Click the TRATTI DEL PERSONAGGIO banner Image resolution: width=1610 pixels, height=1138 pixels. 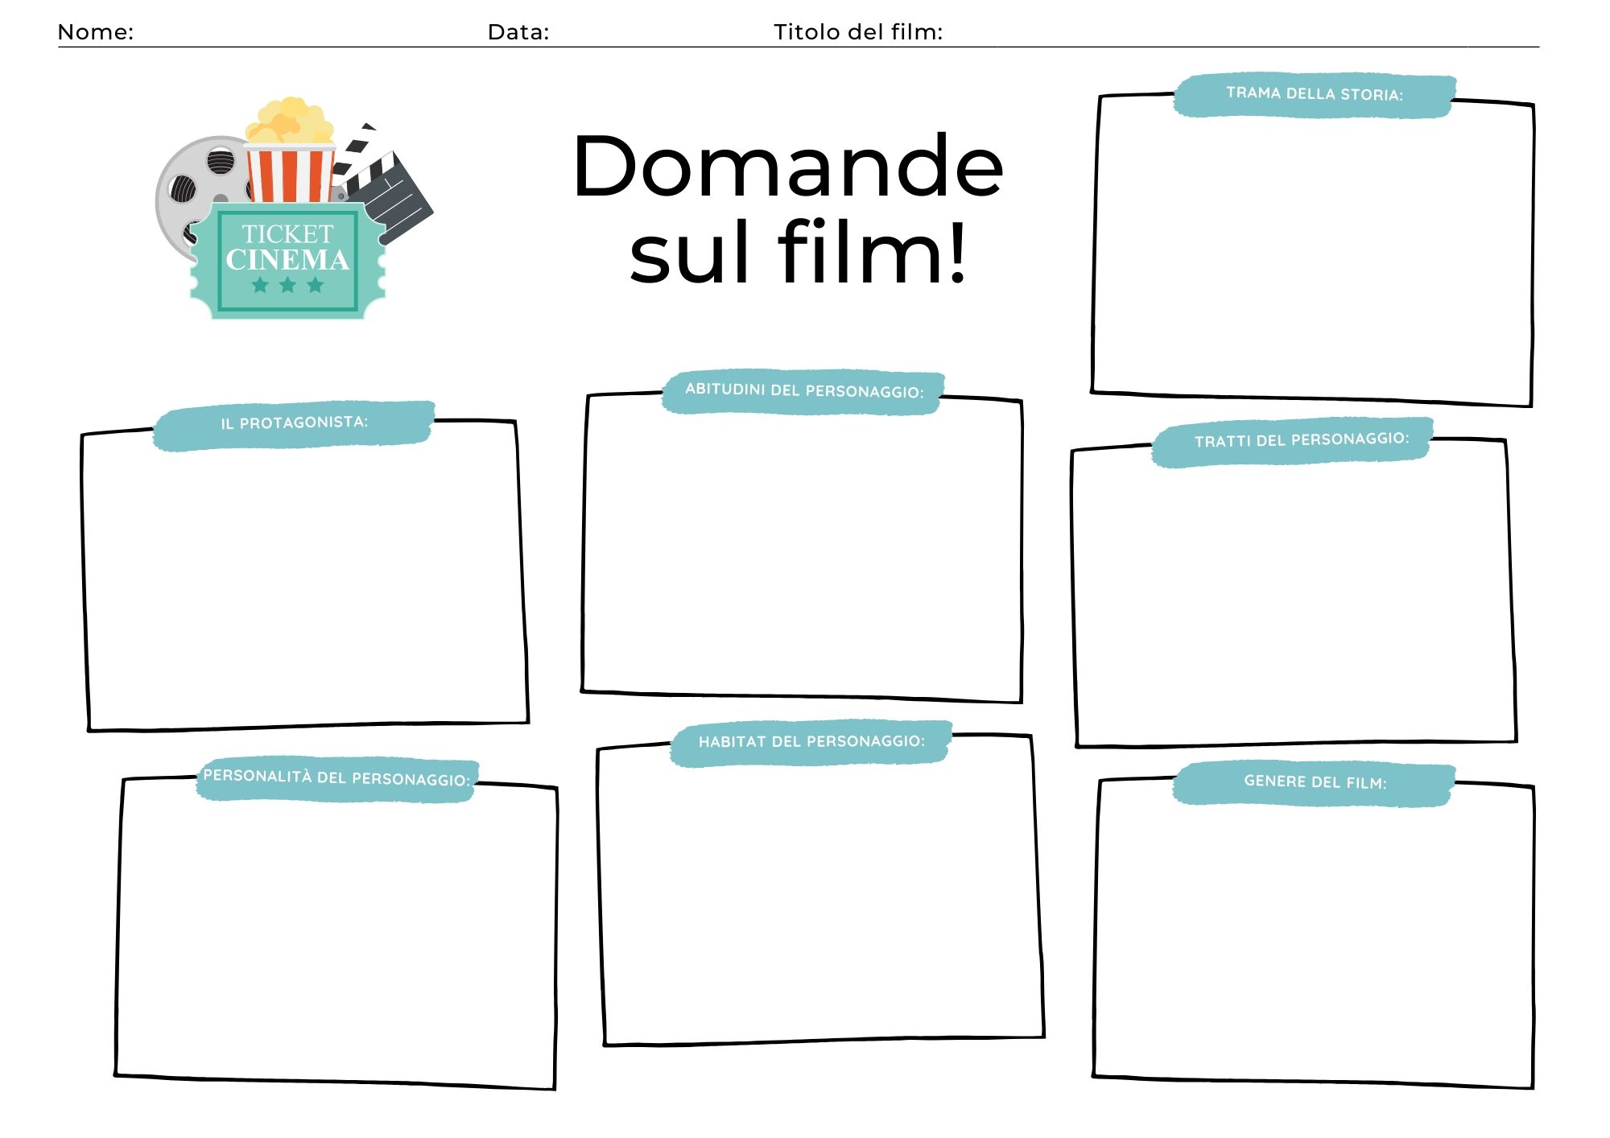pyautogui.click(x=1301, y=439)
